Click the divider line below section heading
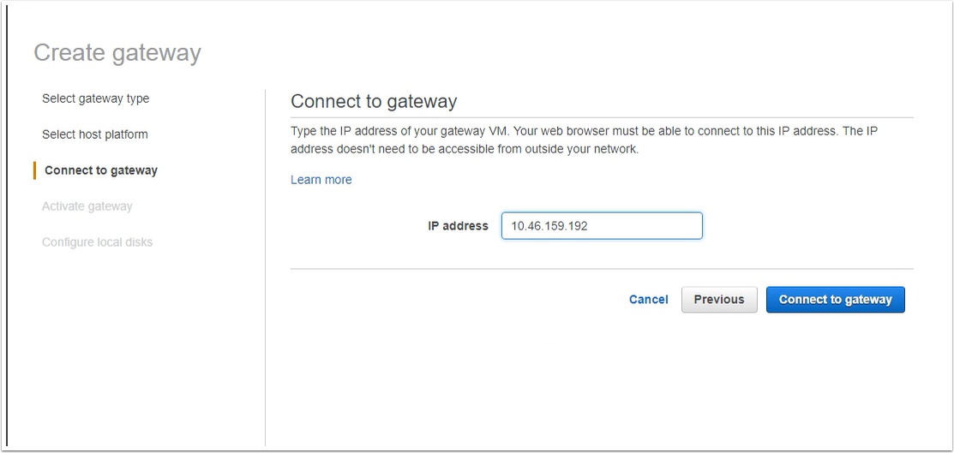Viewport: 954px width, 453px height. pyautogui.click(x=602, y=117)
